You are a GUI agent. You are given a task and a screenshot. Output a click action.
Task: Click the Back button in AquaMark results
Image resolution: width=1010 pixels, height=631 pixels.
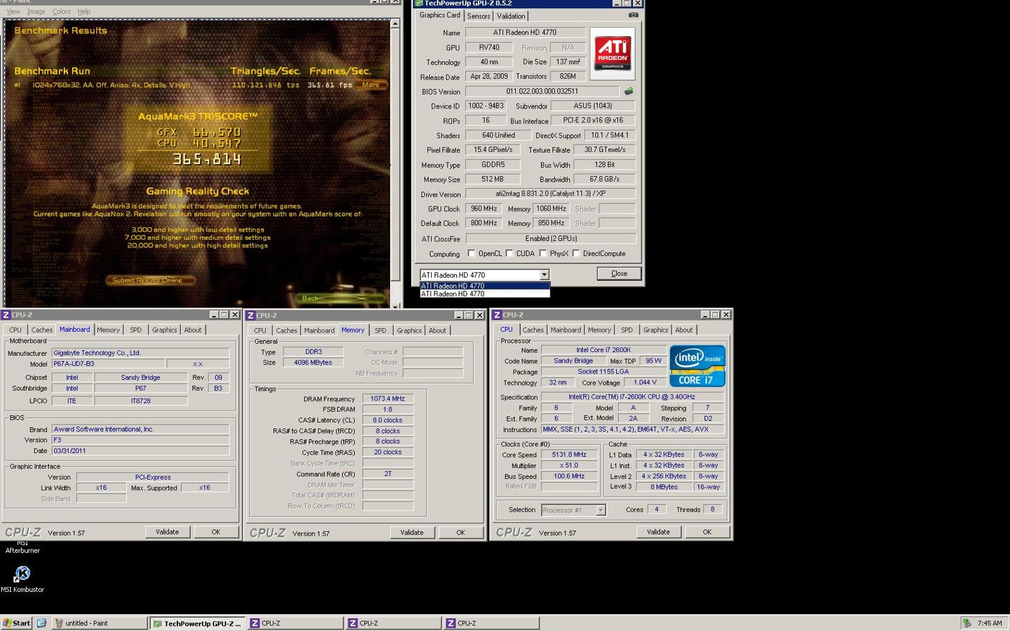(341, 298)
